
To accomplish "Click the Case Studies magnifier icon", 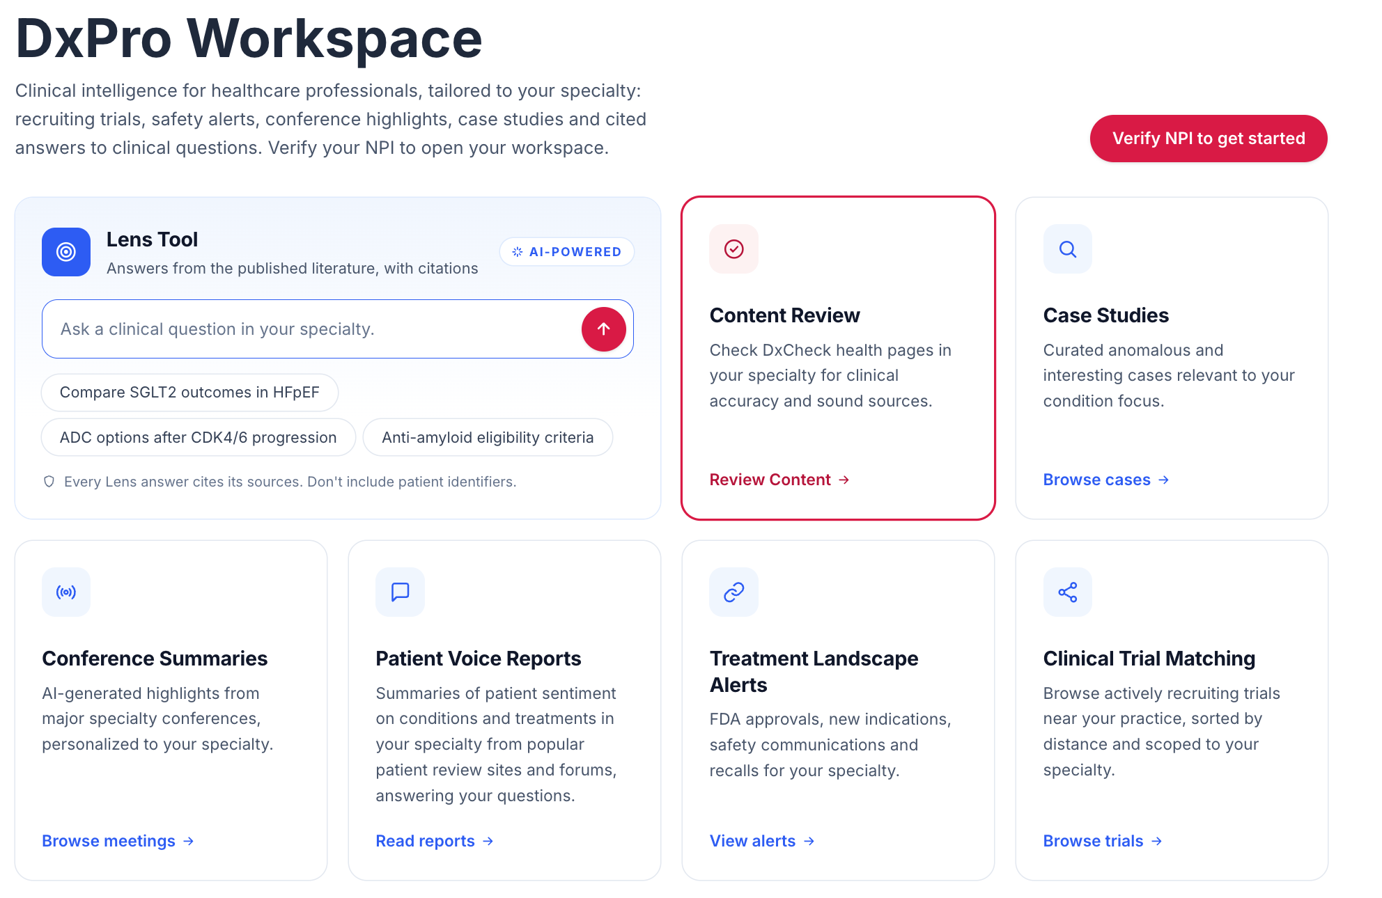I will [x=1067, y=249].
